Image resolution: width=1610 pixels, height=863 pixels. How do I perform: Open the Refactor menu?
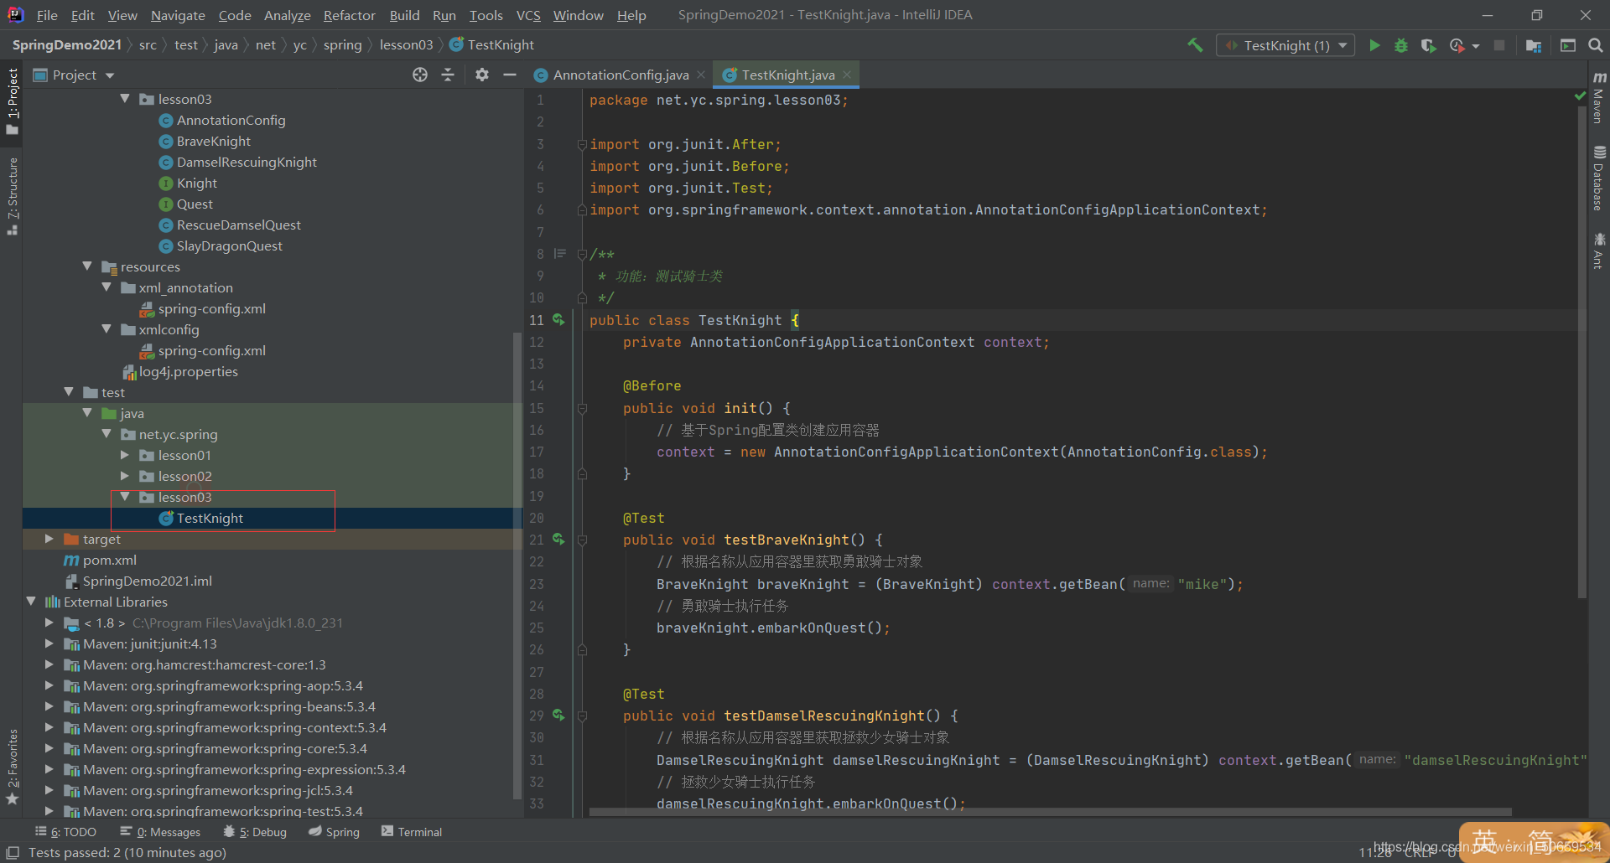click(349, 15)
